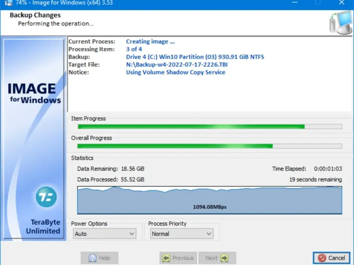
Task: Click the 'Creating image ...' process text
Action: coord(150,42)
